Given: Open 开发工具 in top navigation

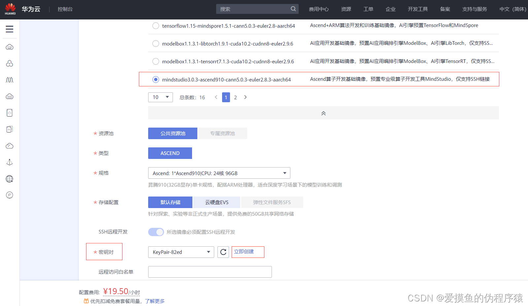Looking at the screenshot, I should (417, 9).
